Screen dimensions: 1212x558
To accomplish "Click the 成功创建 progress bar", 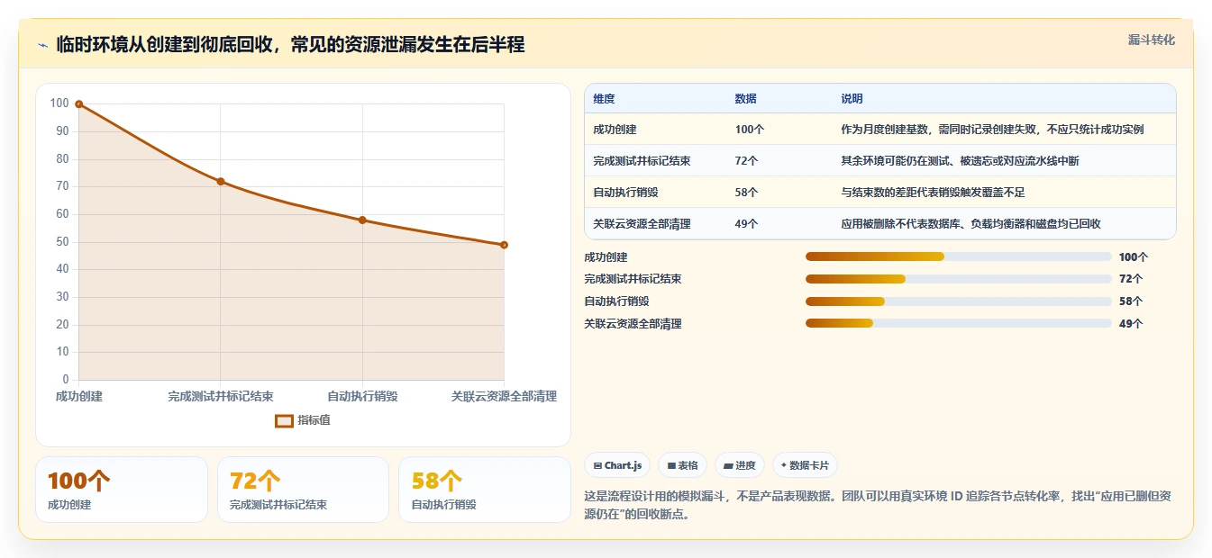I will [958, 257].
